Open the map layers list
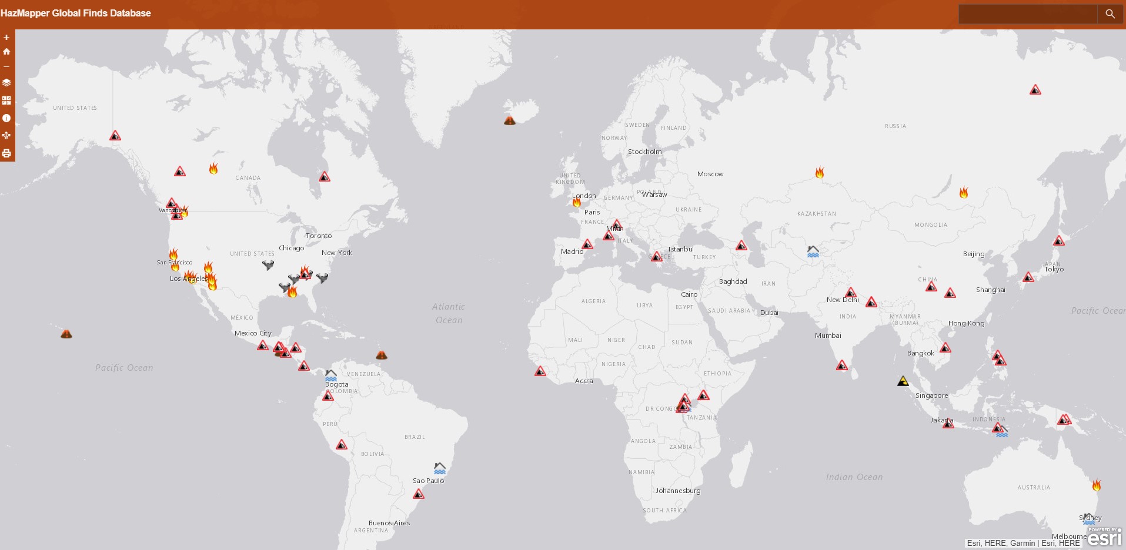1126x550 pixels. click(x=6, y=83)
